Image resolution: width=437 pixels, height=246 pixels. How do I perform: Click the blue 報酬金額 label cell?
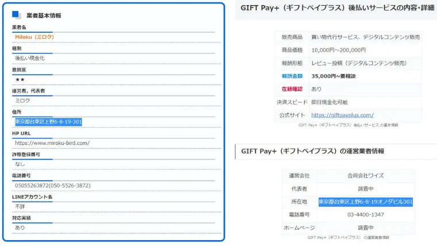pyautogui.click(x=292, y=76)
